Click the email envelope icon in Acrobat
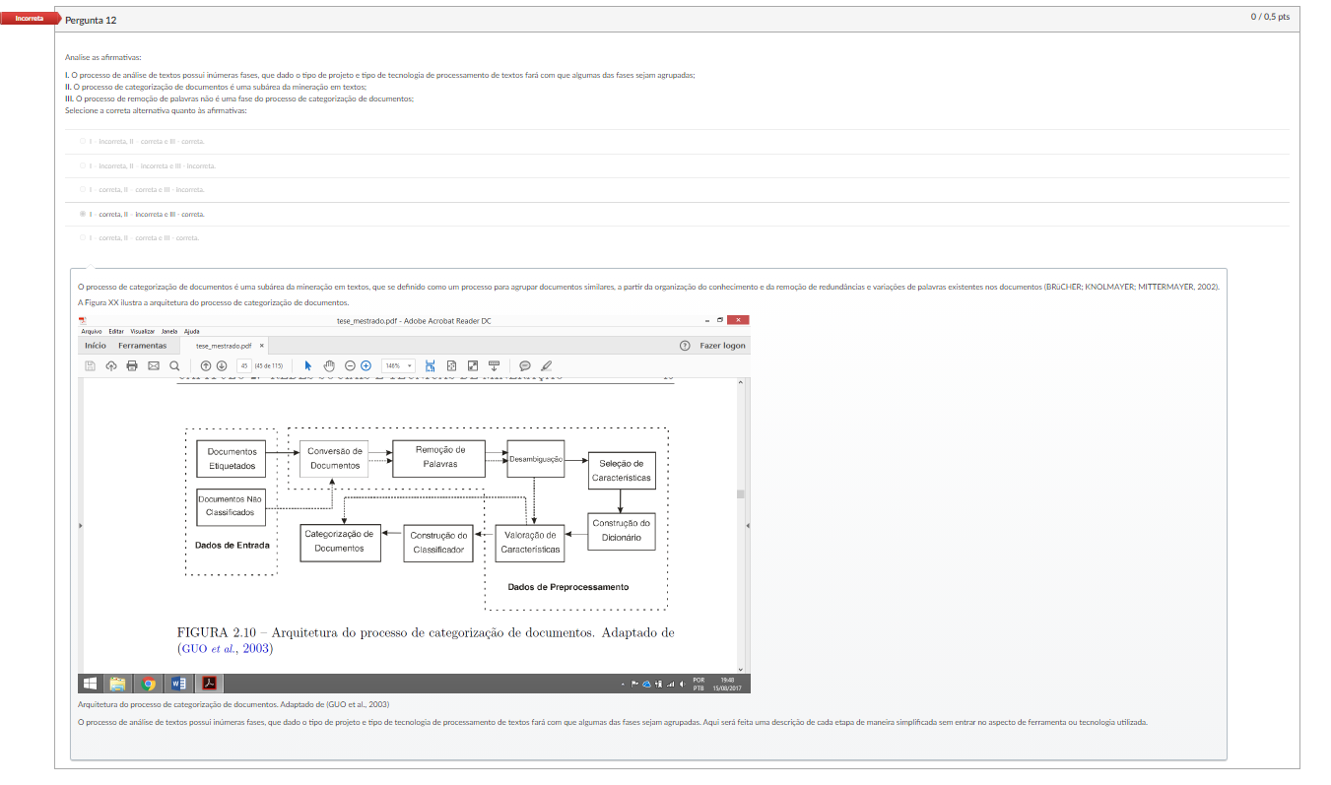Image resolution: width=1331 pixels, height=785 pixels. click(154, 365)
